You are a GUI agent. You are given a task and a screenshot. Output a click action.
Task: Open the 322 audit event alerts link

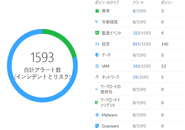(137, 33)
